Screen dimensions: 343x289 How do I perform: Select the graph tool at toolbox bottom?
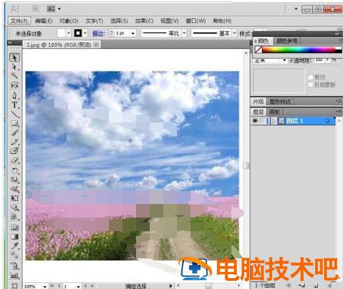14,275
